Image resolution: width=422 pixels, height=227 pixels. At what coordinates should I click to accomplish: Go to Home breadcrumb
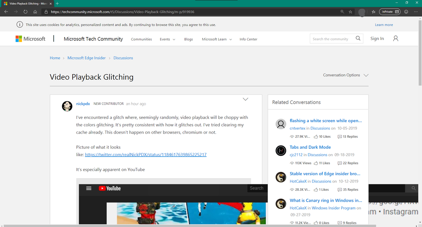click(55, 58)
